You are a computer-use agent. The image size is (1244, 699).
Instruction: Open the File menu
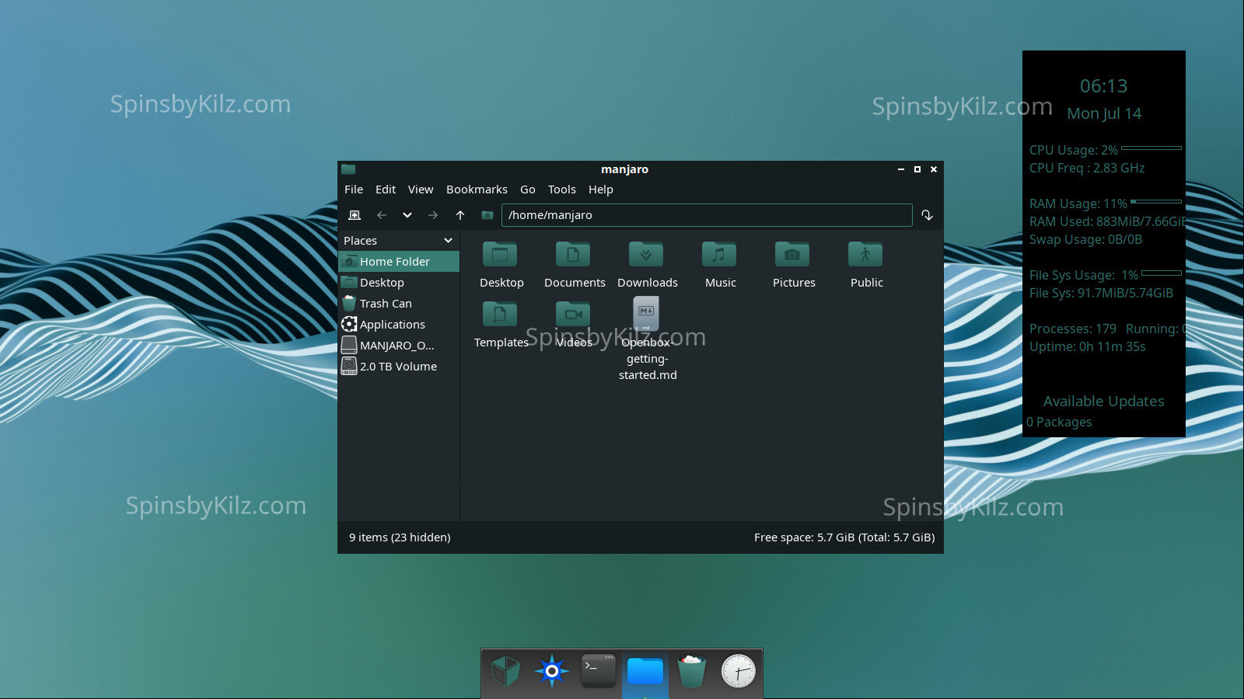point(354,190)
